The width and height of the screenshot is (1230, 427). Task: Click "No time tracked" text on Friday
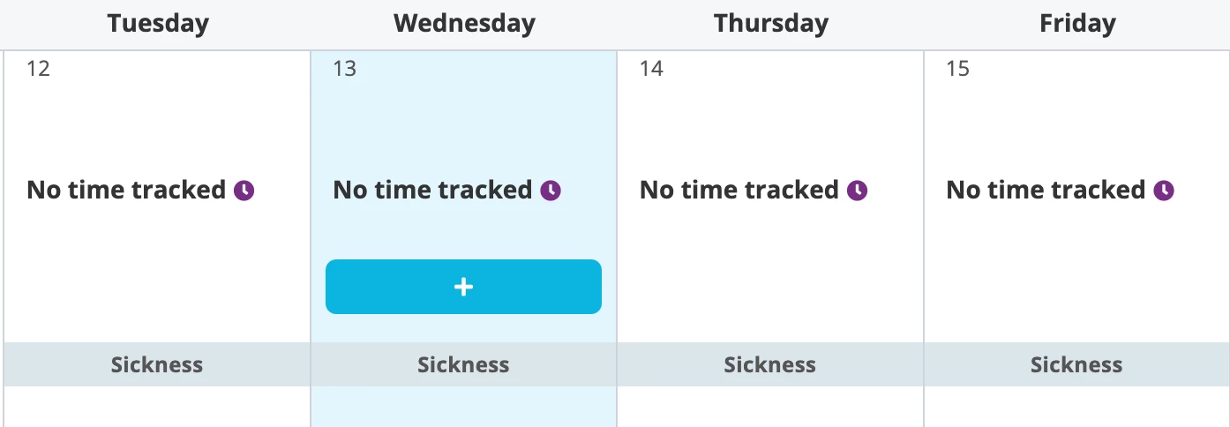tap(1046, 191)
